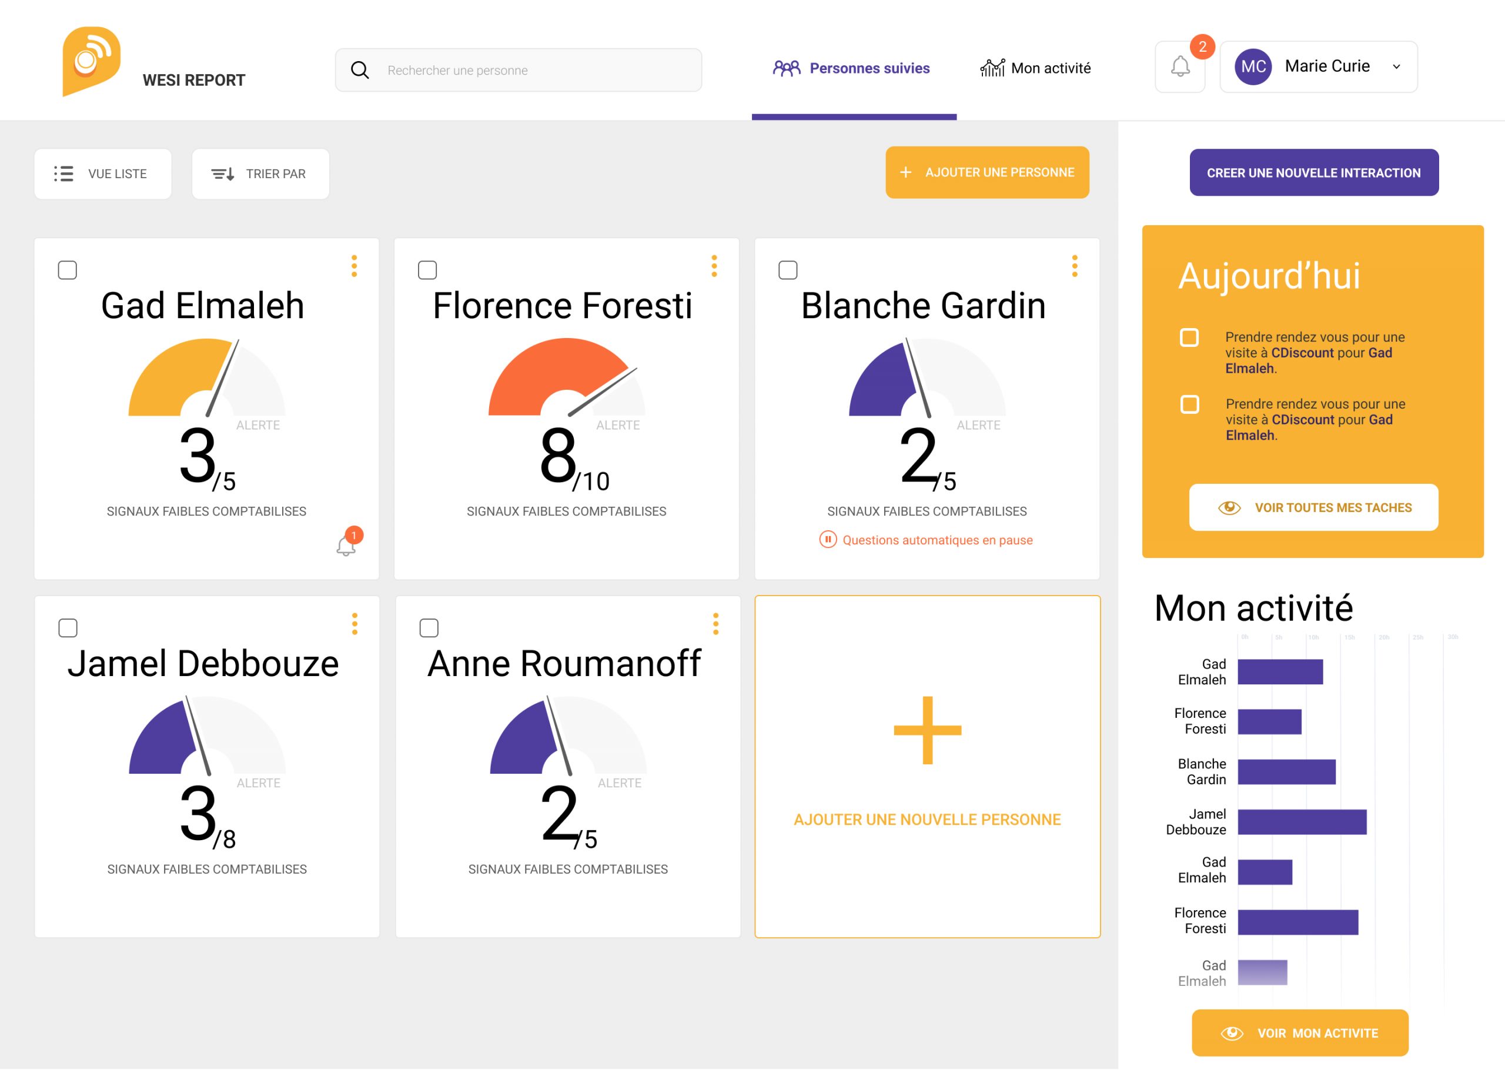Click the MC avatar circle
1505x1070 pixels.
point(1253,66)
